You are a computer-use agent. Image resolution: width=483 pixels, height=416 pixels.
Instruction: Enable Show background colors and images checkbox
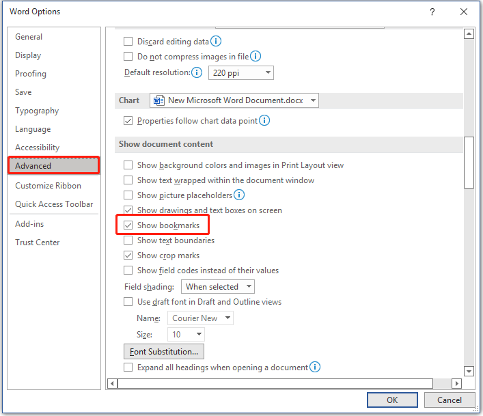[128, 165]
